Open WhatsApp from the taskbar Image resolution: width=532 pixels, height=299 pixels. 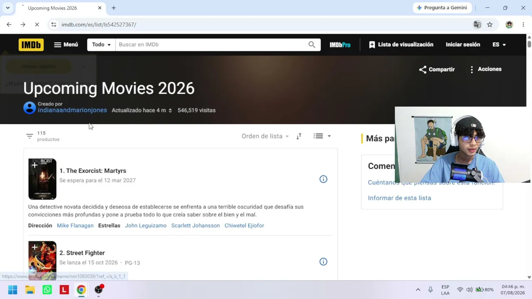click(x=47, y=290)
